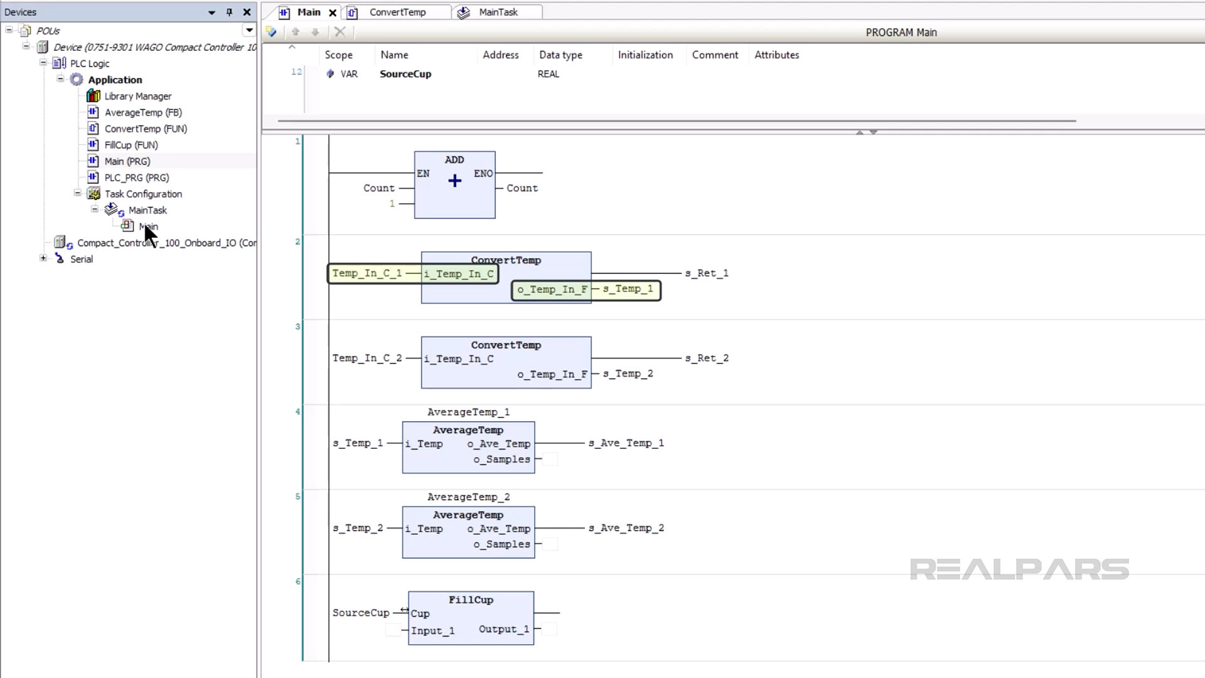Click the Attributes column header
Screen dimensions: 1205x678
point(776,55)
